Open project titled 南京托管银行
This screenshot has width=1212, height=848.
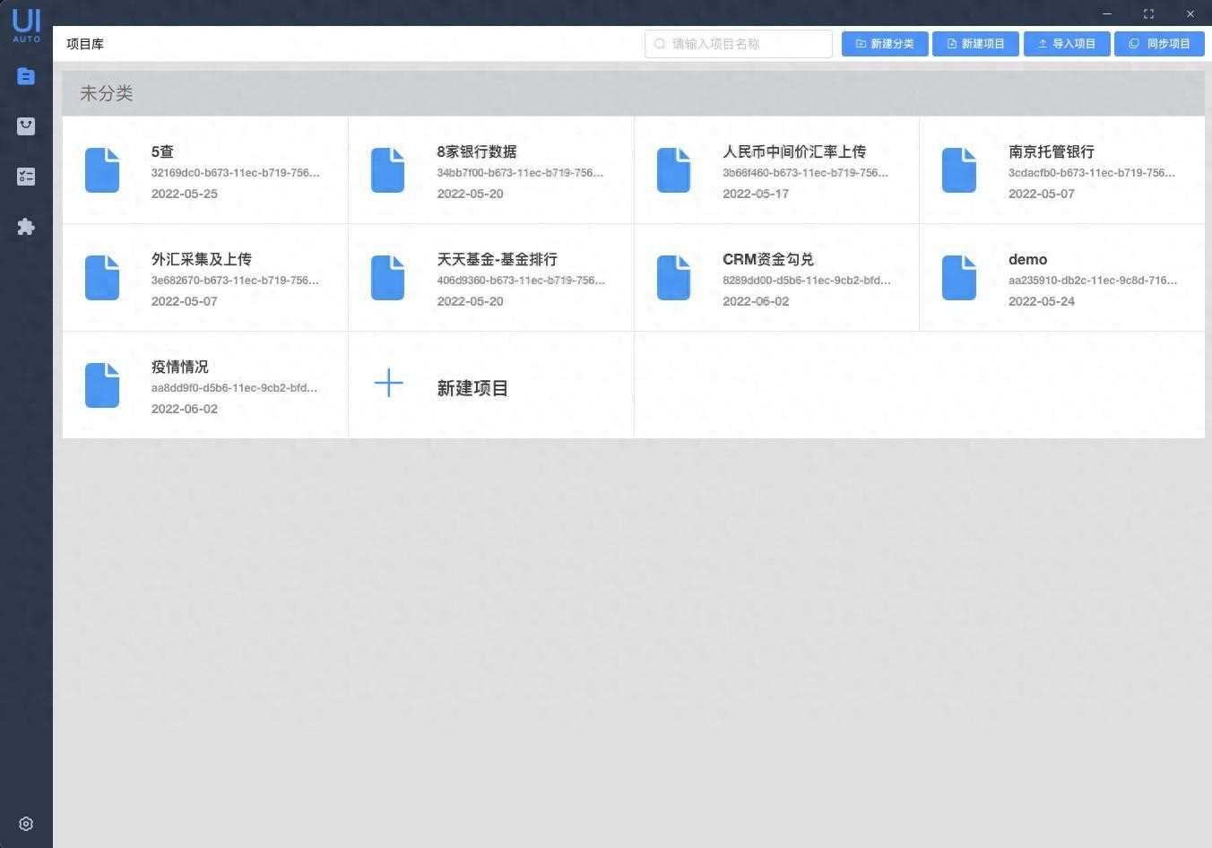(1052, 151)
